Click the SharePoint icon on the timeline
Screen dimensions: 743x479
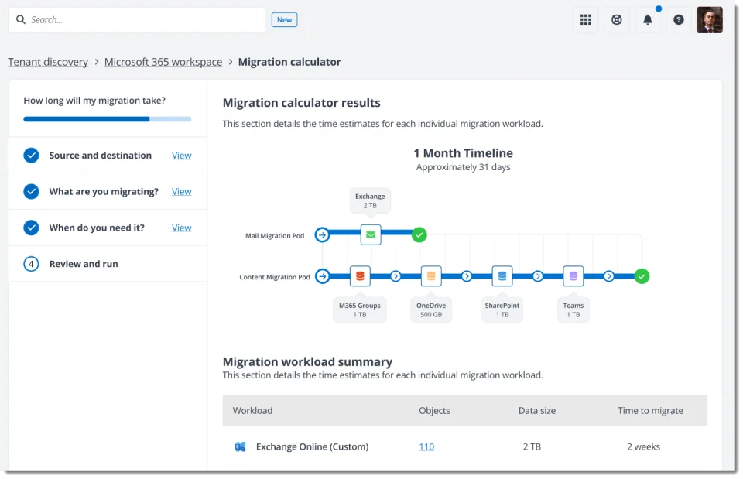502,275
